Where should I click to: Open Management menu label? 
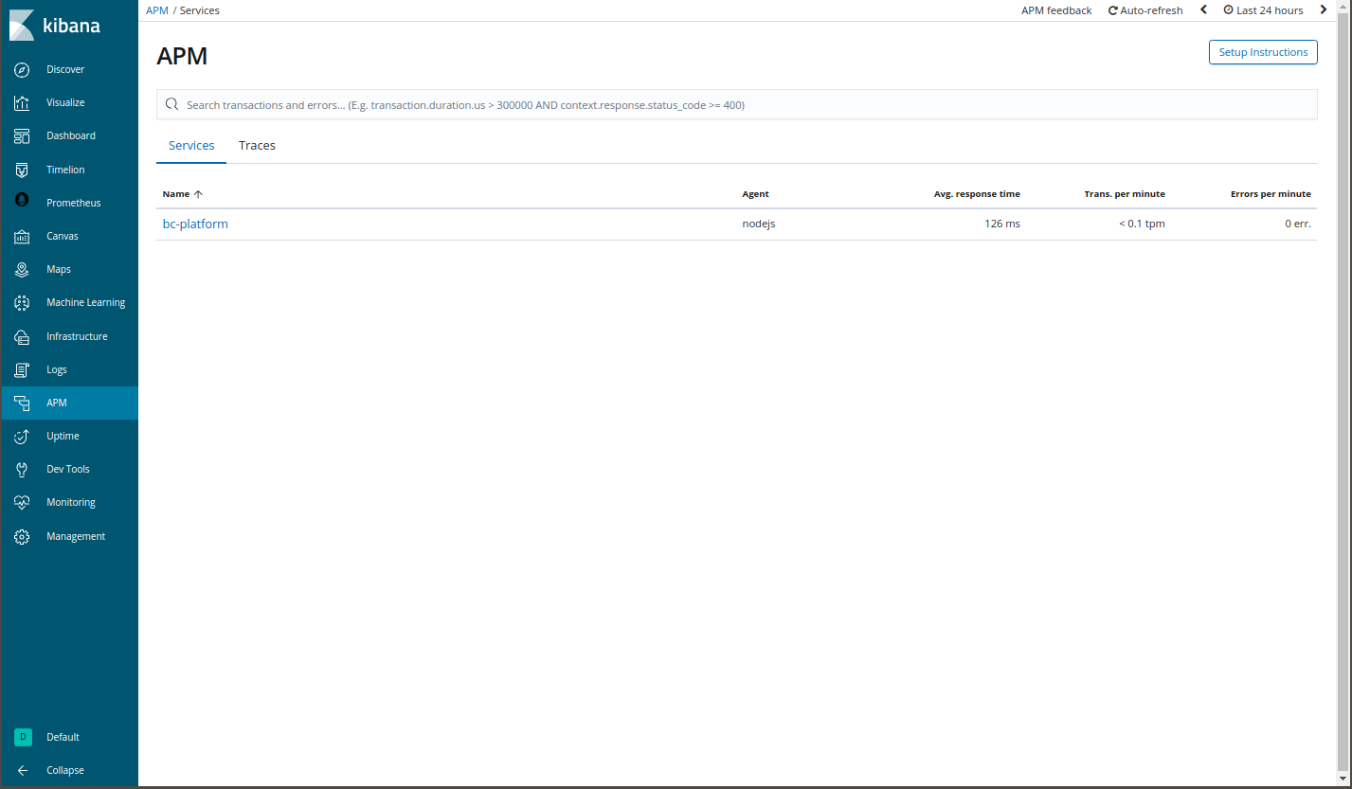pos(76,536)
